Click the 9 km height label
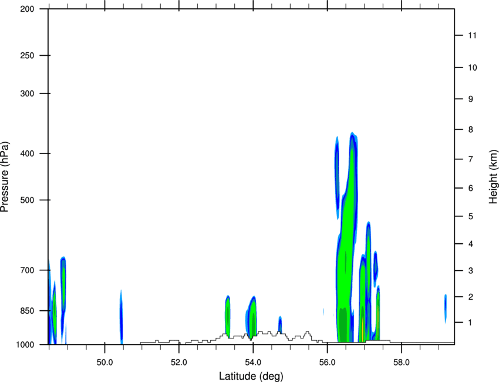499x382 pixels. [x=471, y=99]
